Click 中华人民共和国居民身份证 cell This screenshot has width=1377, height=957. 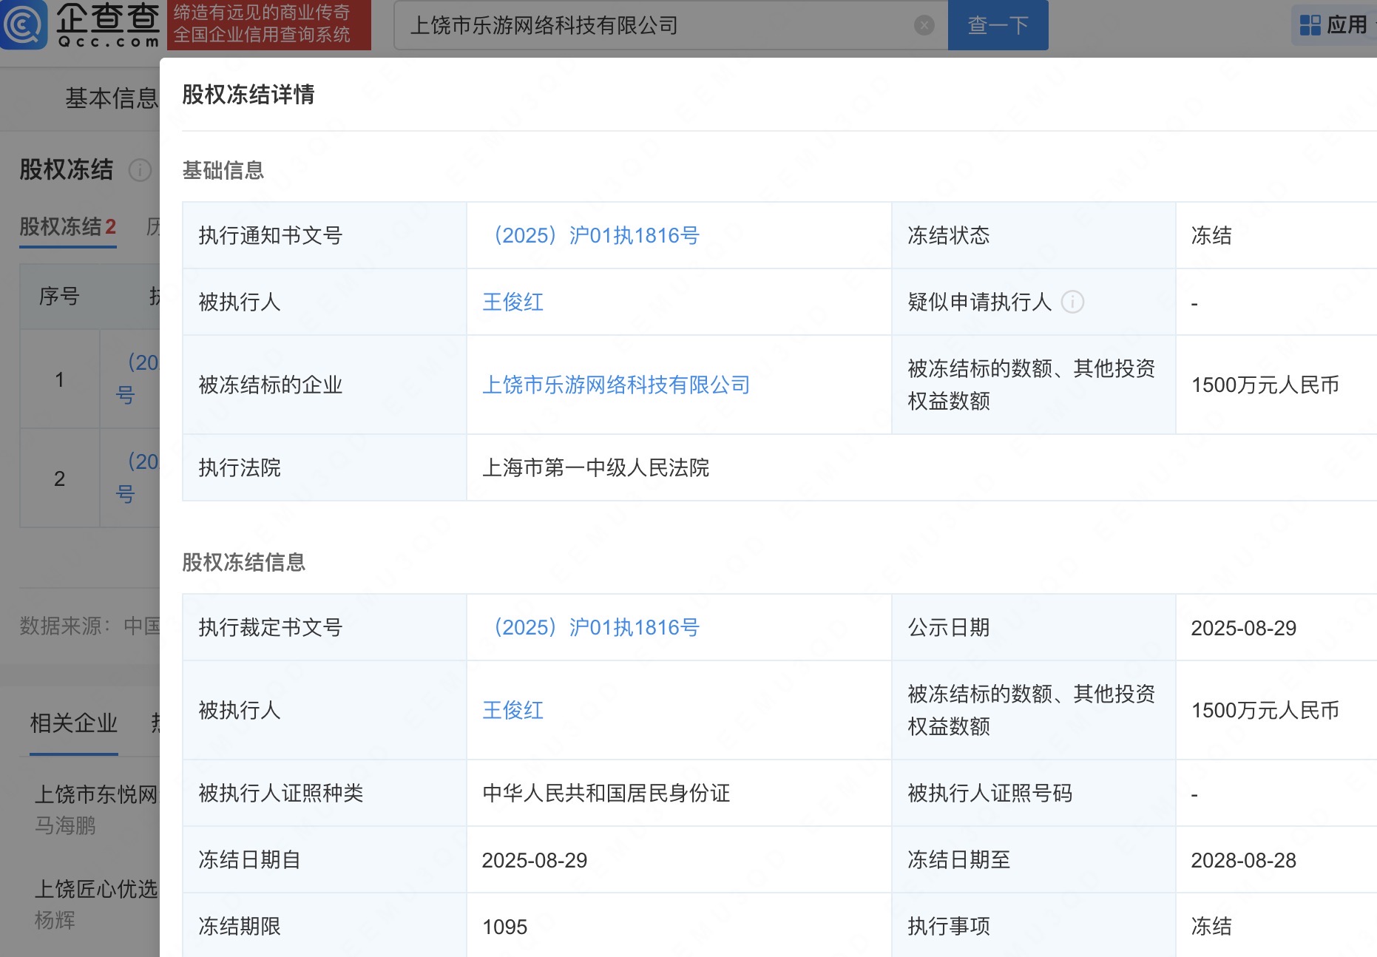coord(606,793)
